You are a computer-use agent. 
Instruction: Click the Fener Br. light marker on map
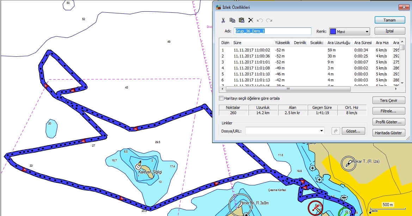coord(240,205)
